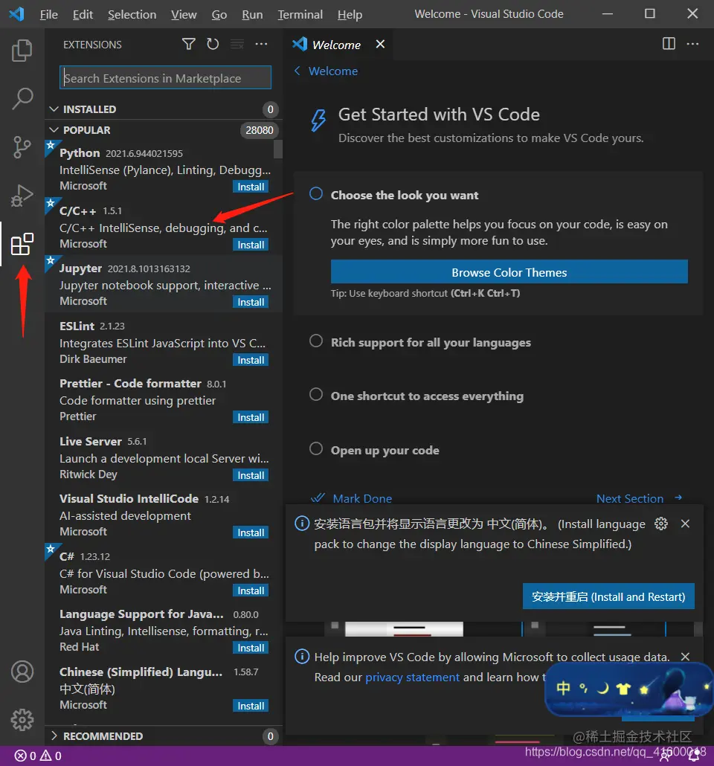This screenshot has height=766, width=714.
Task: Click Browse Color Themes button
Action: [x=509, y=271]
